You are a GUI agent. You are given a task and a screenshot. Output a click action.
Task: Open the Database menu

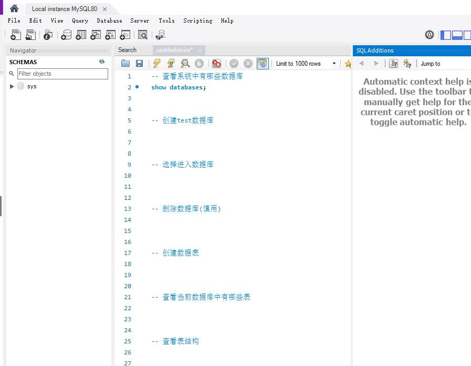coord(109,21)
